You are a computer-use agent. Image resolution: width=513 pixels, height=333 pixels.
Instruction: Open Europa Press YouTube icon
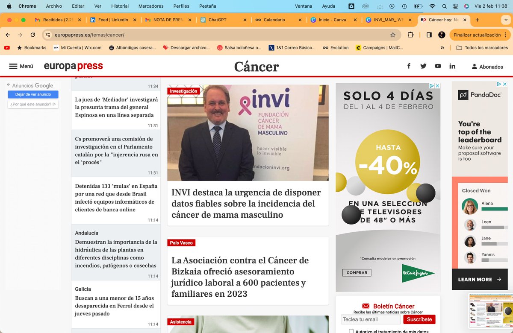[438, 66]
